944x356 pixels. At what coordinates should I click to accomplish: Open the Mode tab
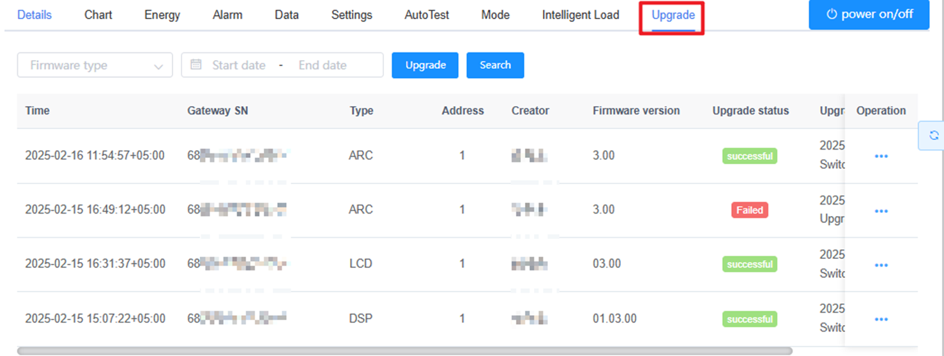tap(496, 15)
